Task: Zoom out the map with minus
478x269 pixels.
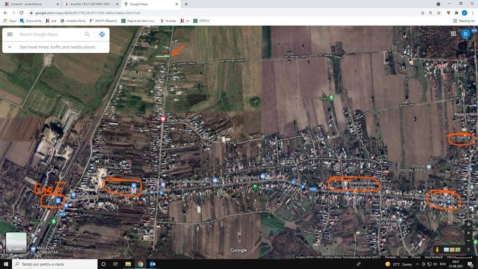Action: 468,240
